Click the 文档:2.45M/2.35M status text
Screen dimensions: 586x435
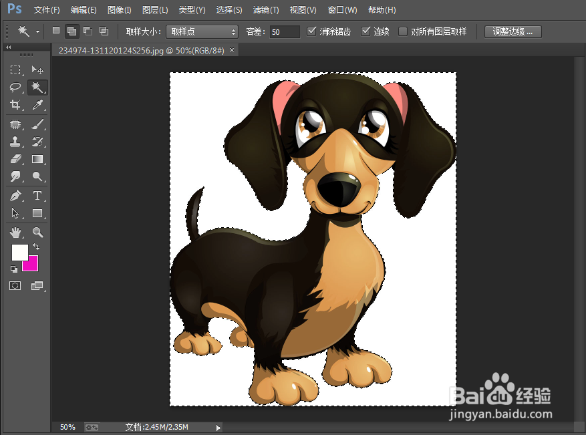(156, 427)
